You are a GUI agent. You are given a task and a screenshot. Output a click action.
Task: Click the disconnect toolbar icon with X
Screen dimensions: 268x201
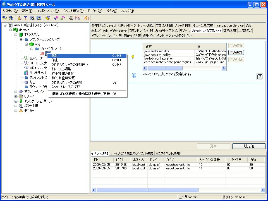point(11,18)
